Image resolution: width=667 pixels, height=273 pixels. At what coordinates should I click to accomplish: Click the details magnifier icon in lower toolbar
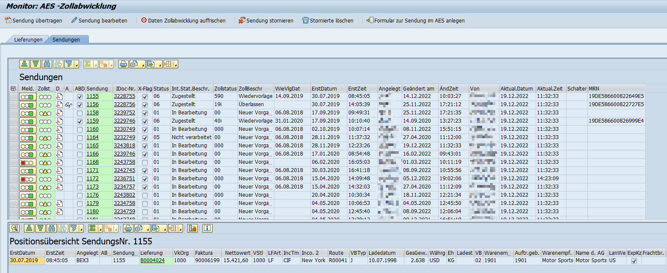pos(14,228)
